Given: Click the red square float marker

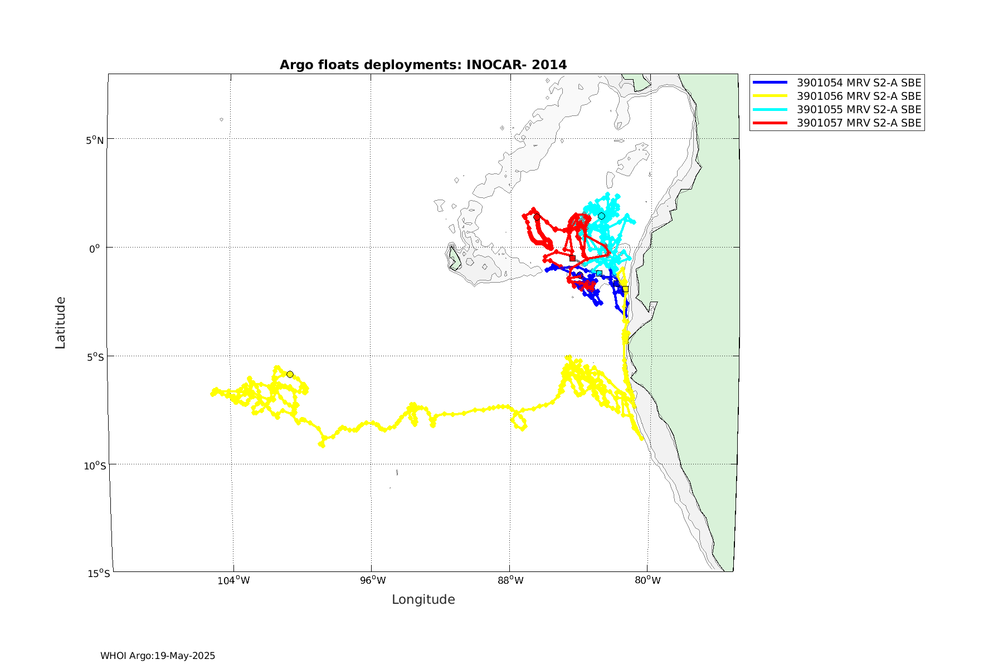Looking at the screenshot, I should click(572, 258).
